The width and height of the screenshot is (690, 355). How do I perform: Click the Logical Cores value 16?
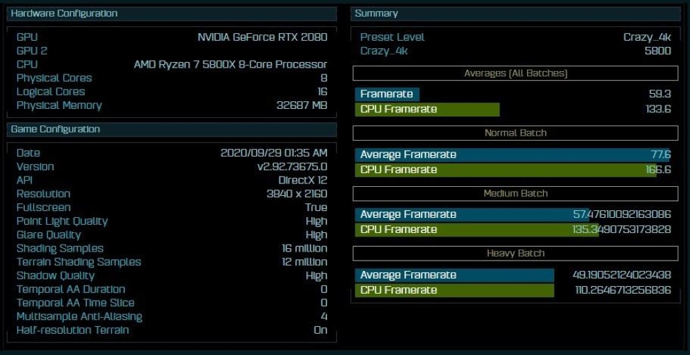tap(322, 92)
